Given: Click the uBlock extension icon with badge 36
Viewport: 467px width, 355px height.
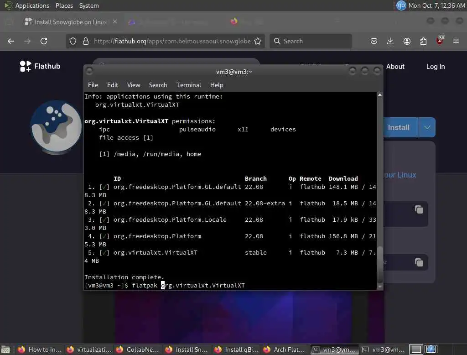Looking at the screenshot, I should click(x=440, y=41).
